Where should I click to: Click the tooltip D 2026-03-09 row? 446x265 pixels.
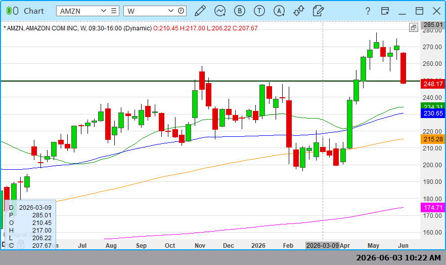(x=30, y=207)
